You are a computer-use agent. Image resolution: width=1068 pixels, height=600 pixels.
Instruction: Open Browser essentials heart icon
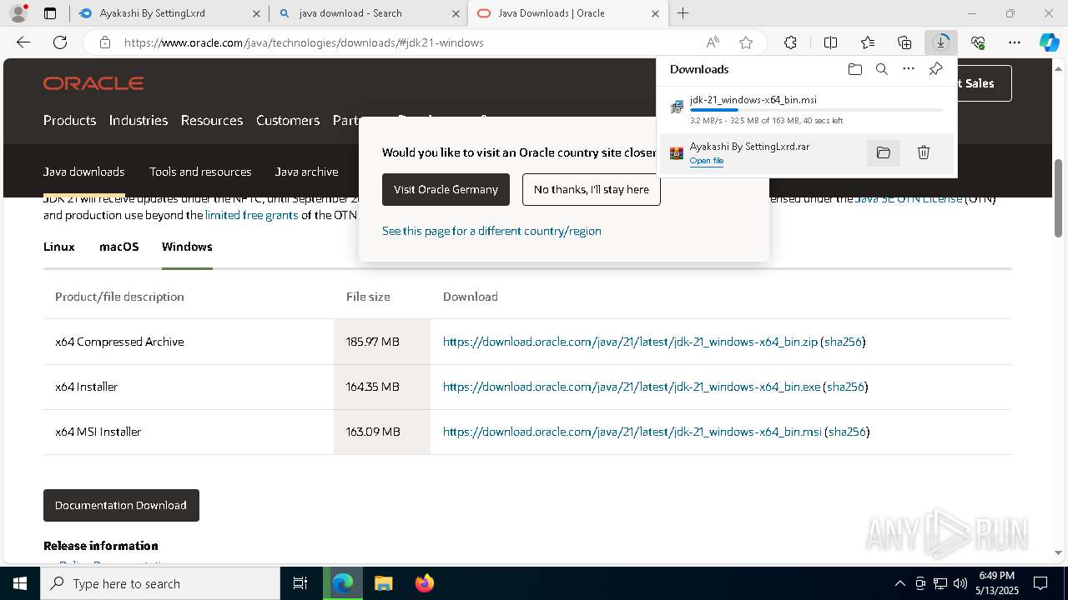(x=978, y=42)
